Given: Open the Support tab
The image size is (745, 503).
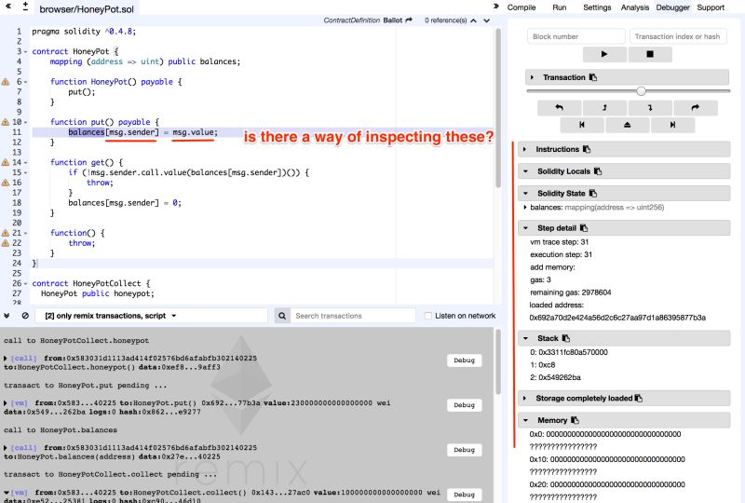Looking at the screenshot, I should (x=711, y=7).
